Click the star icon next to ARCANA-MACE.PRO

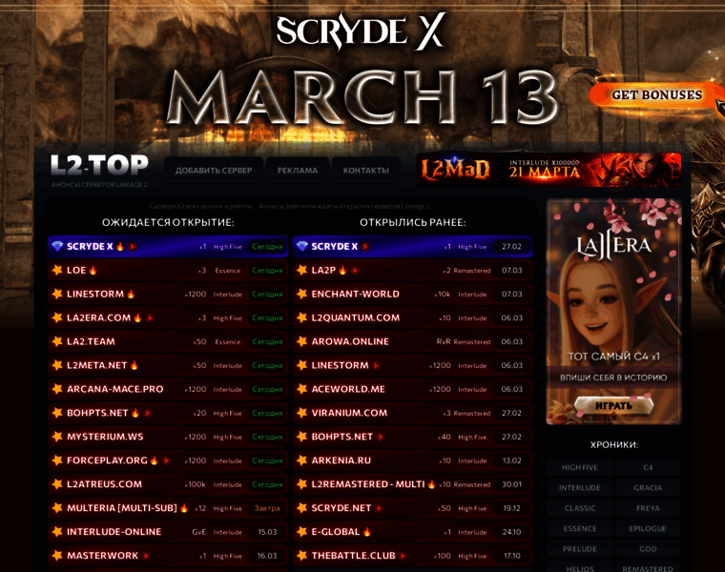pyautogui.click(x=57, y=389)
